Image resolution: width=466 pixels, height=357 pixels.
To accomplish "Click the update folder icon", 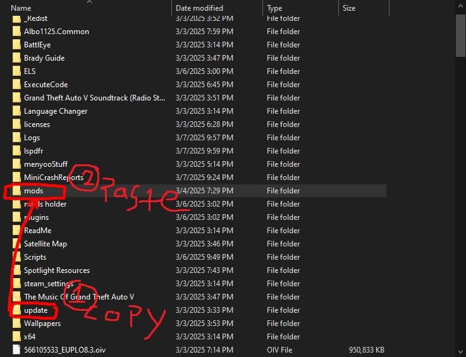I will (16, 310).
